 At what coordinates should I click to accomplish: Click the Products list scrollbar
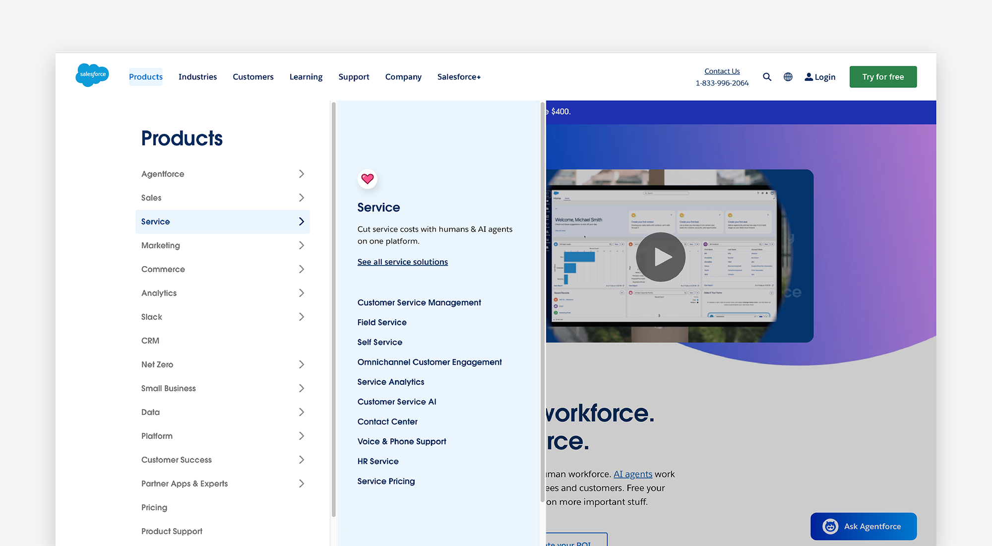coord(334,309)
